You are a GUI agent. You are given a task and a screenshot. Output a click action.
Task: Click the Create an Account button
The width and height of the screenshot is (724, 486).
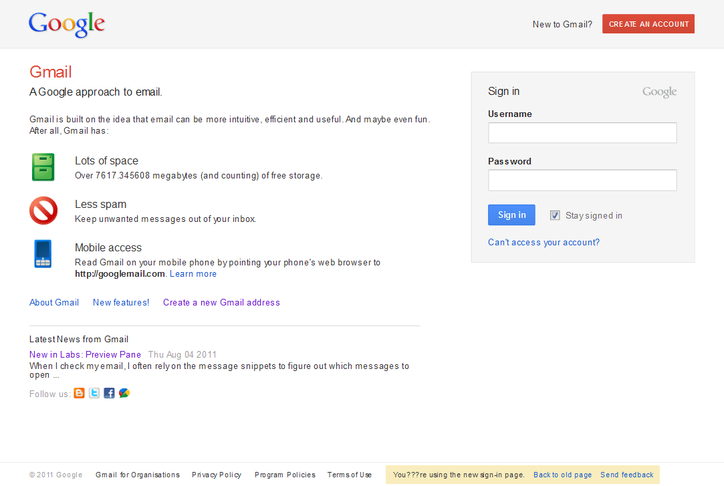(x=648, y=24)
